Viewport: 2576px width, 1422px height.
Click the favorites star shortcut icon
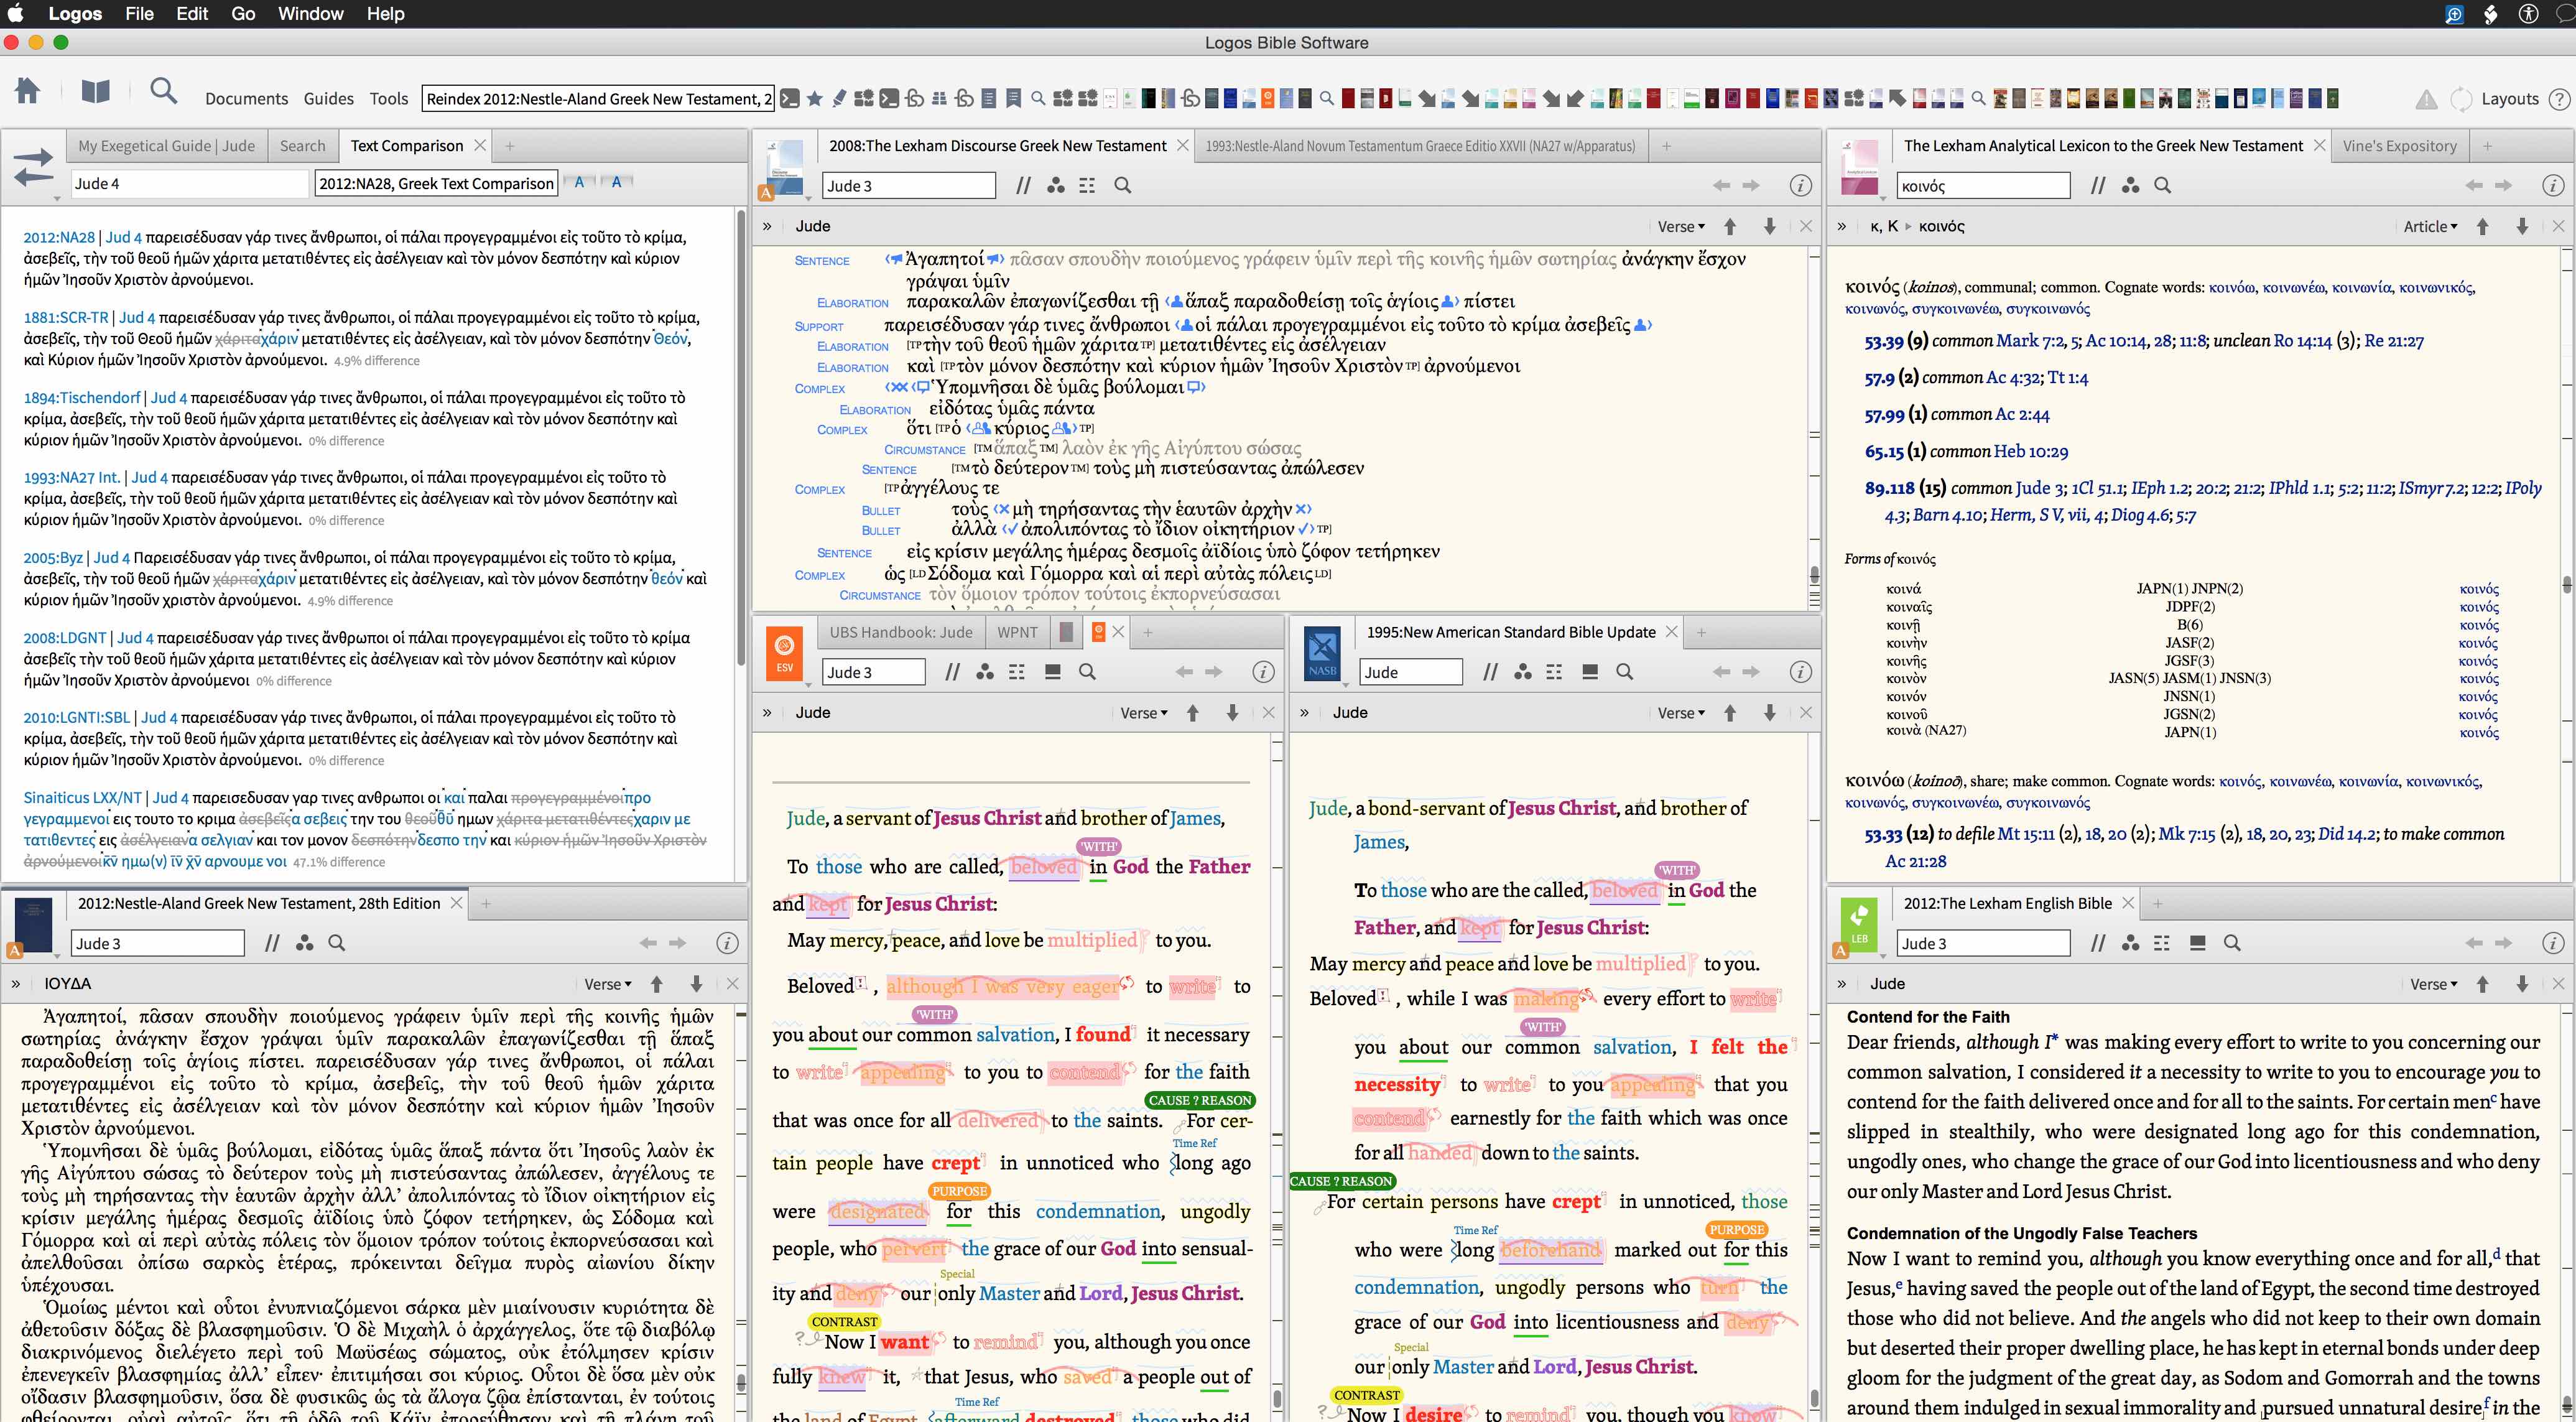(814, 98)
